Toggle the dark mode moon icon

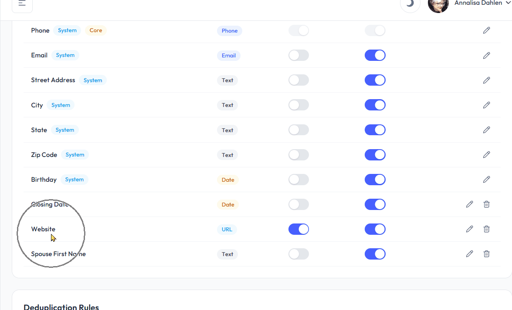[x=410, y=4]
